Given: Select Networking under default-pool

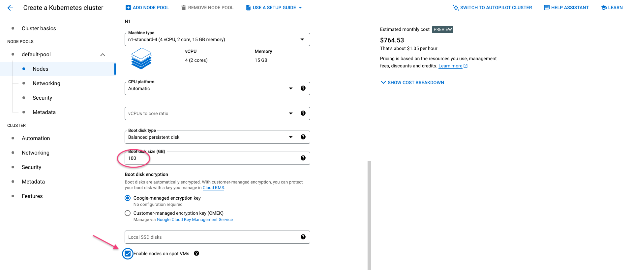Looking at the screenshot, I should pyautogui.click(x=46, y=83).
